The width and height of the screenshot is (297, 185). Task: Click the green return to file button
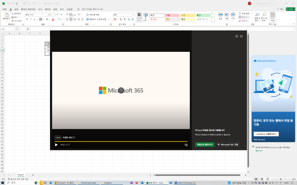click(204, 145)
